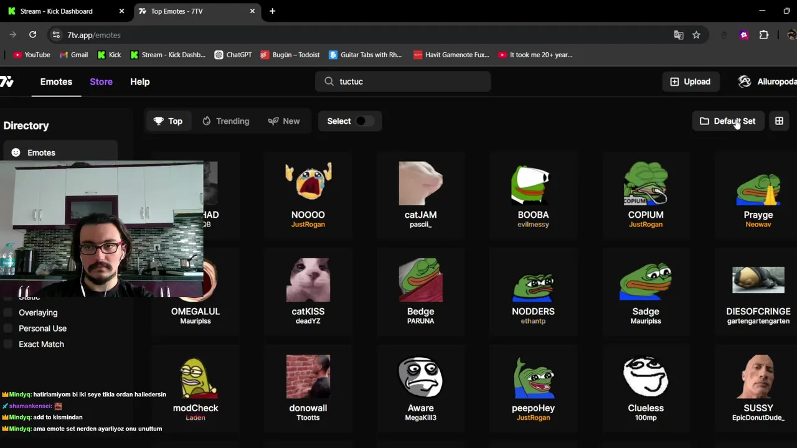
Task: Open the Default Set selector
Action: coord(727,121)
